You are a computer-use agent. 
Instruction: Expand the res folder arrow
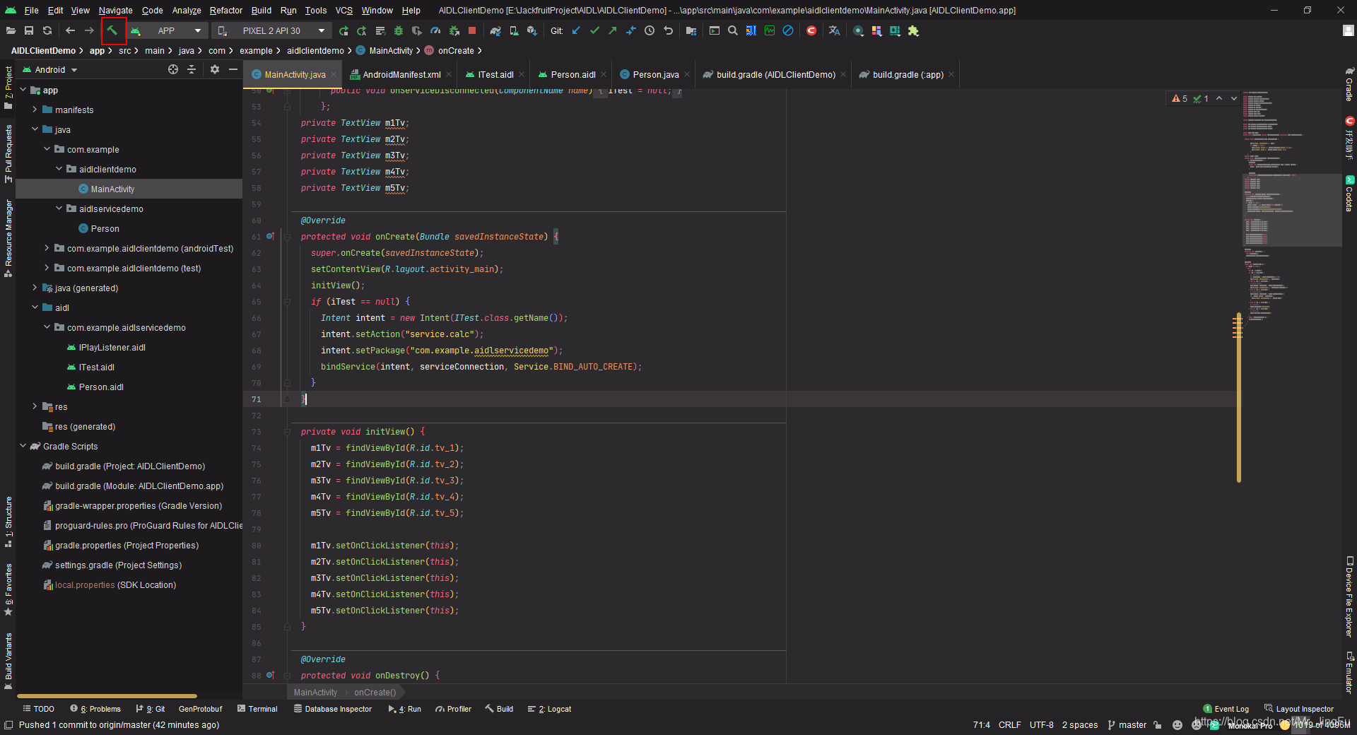pos(35,406)
